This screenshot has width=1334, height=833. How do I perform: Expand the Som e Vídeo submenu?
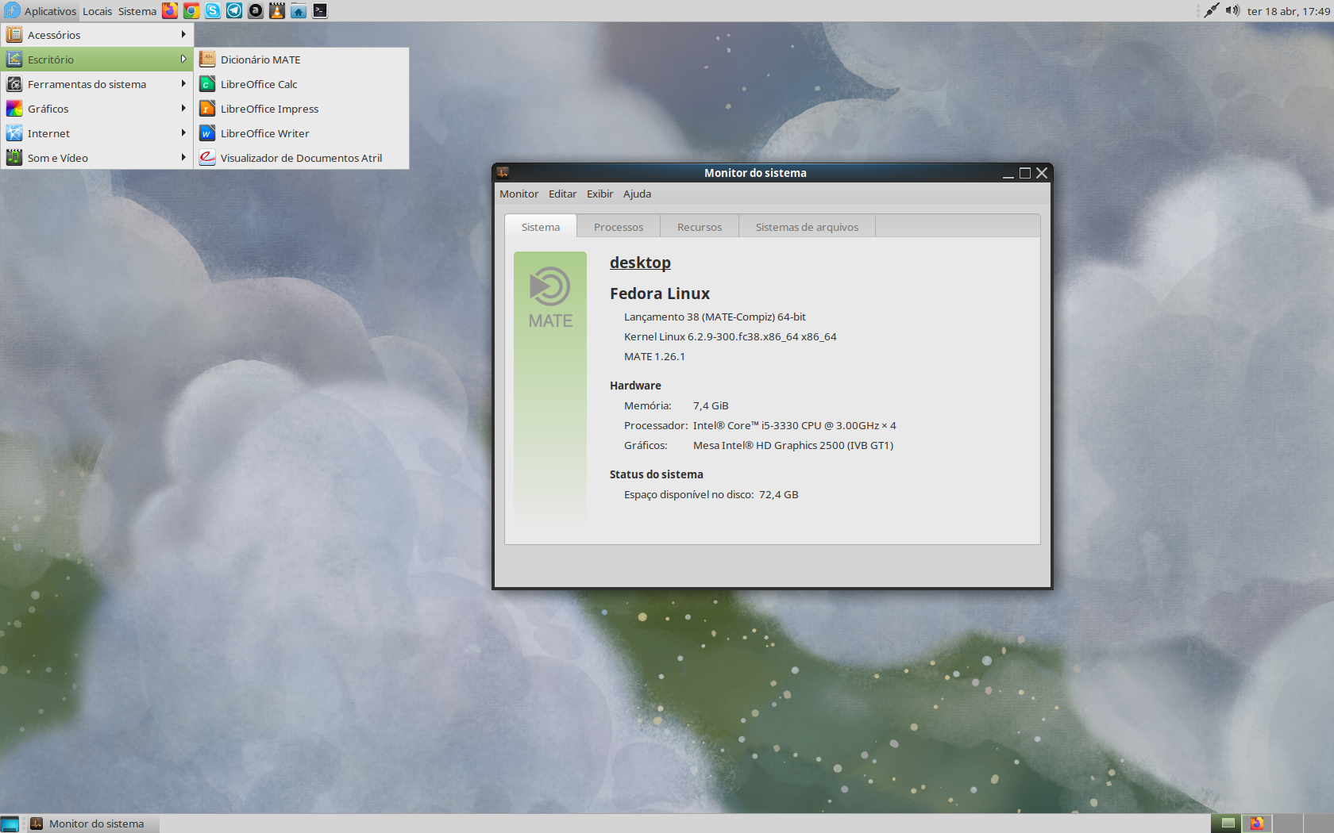pos(97,158)
